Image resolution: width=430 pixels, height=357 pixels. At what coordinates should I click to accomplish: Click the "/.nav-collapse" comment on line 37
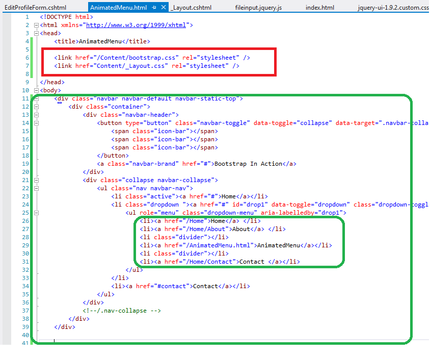tap(122, 311)
